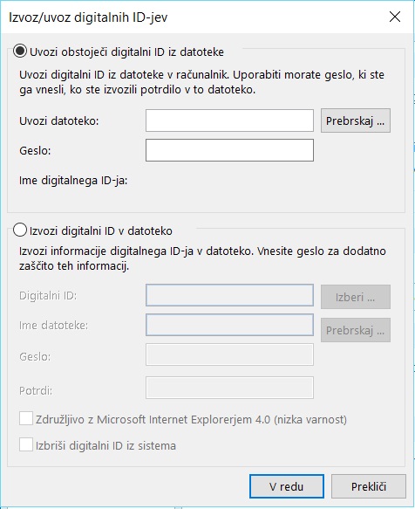Click the 'Uvozi datoteko:' label
The width and height of the screenshot is (415, 509).
click(59, 121)
